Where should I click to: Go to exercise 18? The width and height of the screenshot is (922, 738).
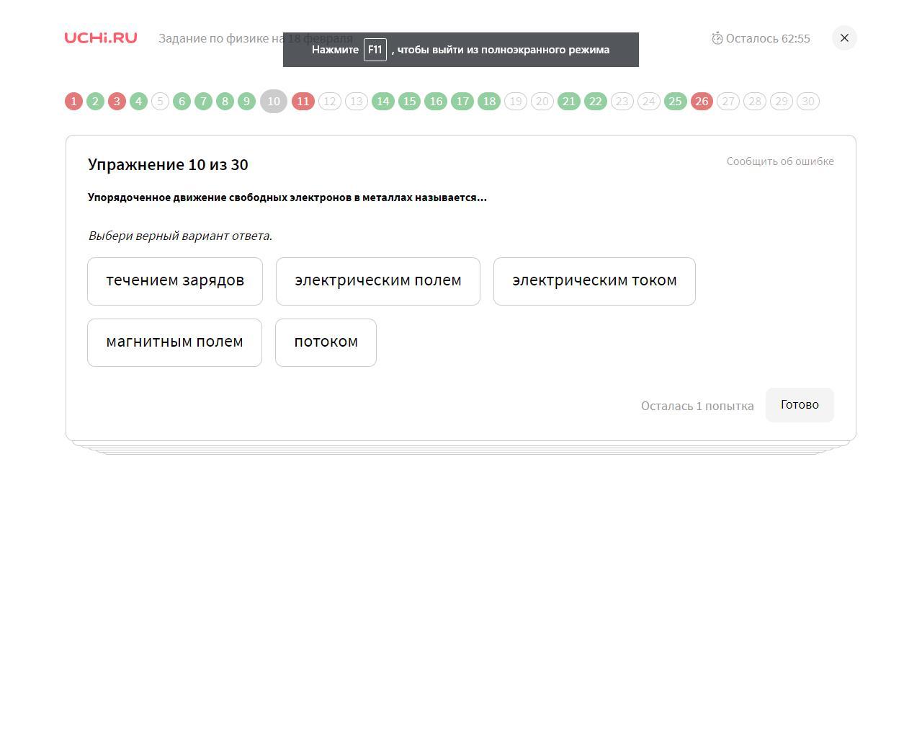(x=489, y=102)
